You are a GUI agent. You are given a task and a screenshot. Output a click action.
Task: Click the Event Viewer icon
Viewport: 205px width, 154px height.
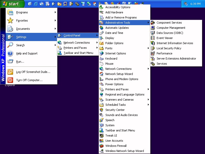[x=153, y=38]
